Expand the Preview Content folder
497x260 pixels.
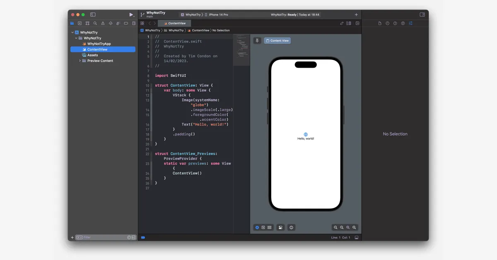point(80,61)
